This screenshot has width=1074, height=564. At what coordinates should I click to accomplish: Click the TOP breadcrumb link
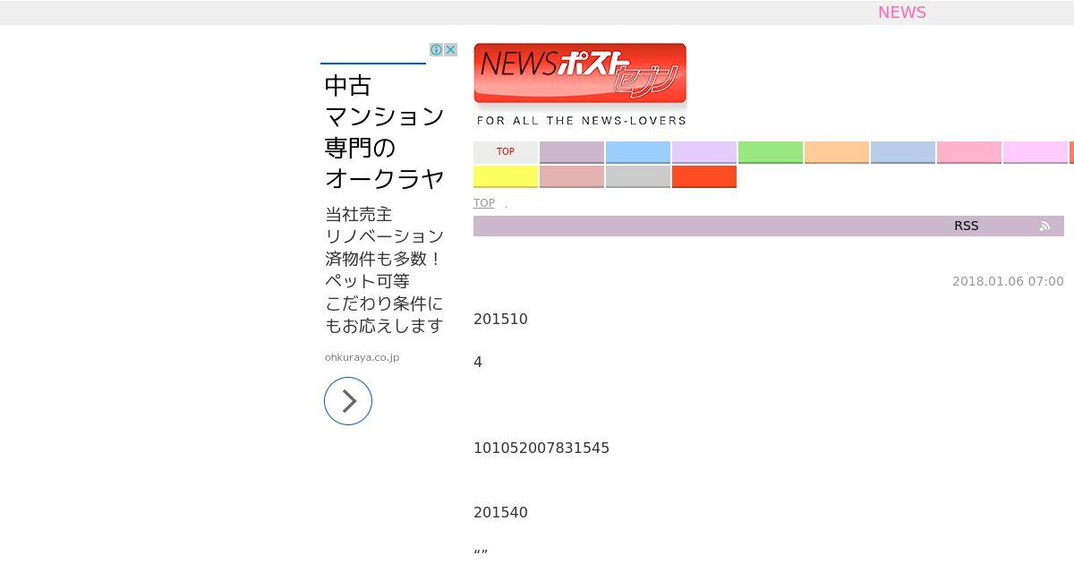pos(484,203)
